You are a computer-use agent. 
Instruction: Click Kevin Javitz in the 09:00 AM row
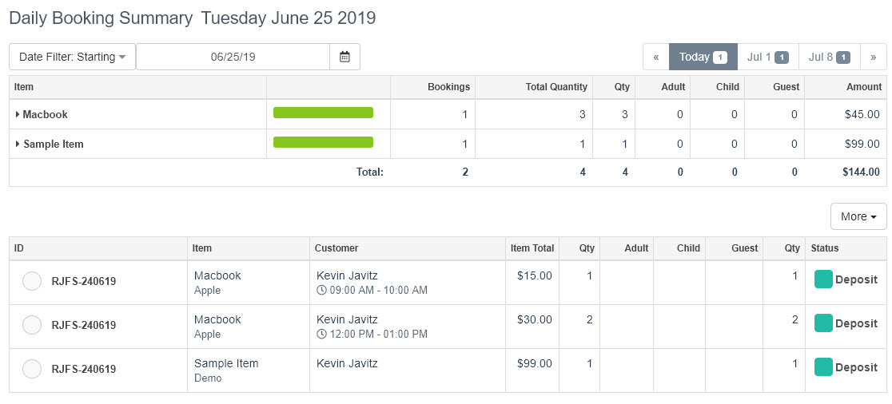pyautogui.click(x=347, y=275)
